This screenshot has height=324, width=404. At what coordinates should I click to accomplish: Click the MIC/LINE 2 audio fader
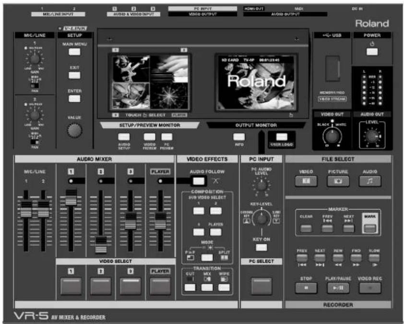click(x=43, y=209)
